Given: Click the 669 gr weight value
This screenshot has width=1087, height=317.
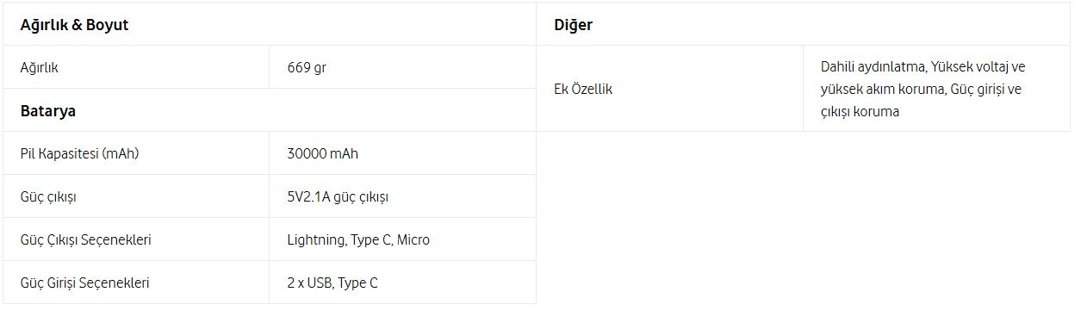Looking at the screenshot, I should tap(307, 67).
